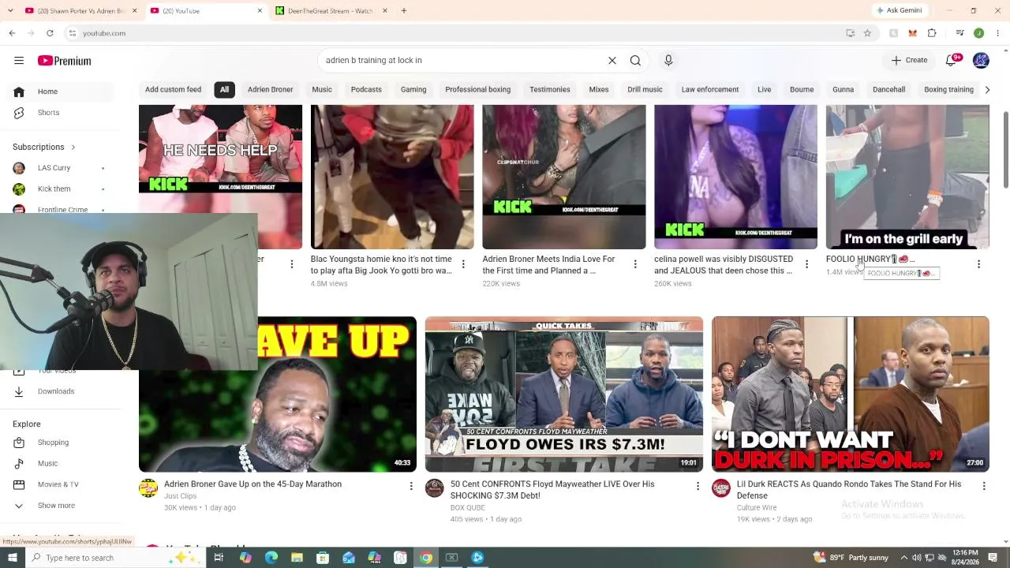This screenshot has width=1010, height=568.
Task: Select the Gaming filter chip
Action: click(x=413, y=90)
